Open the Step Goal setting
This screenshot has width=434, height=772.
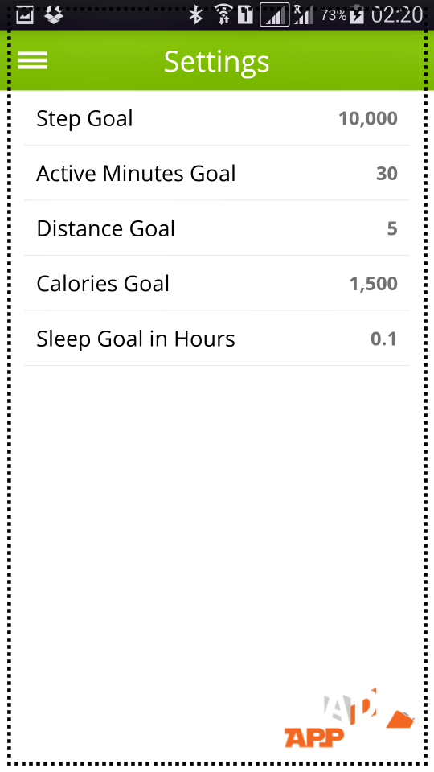coord(216,118)
